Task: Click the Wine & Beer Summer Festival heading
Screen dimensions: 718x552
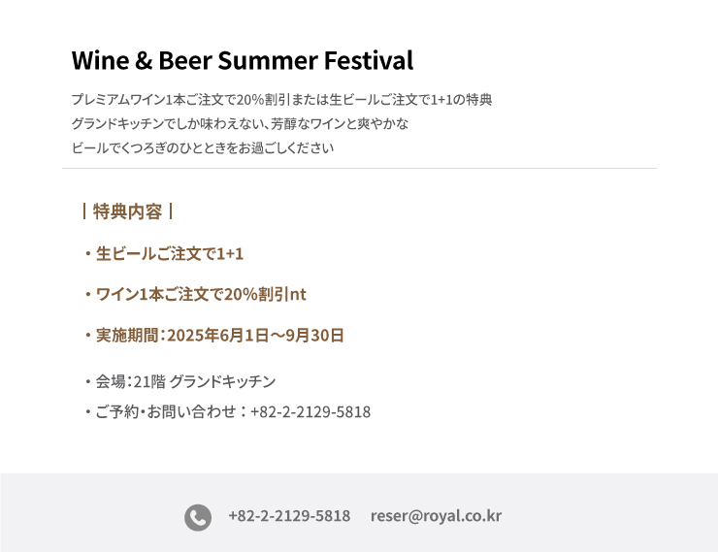Action: tap(243, 60)
